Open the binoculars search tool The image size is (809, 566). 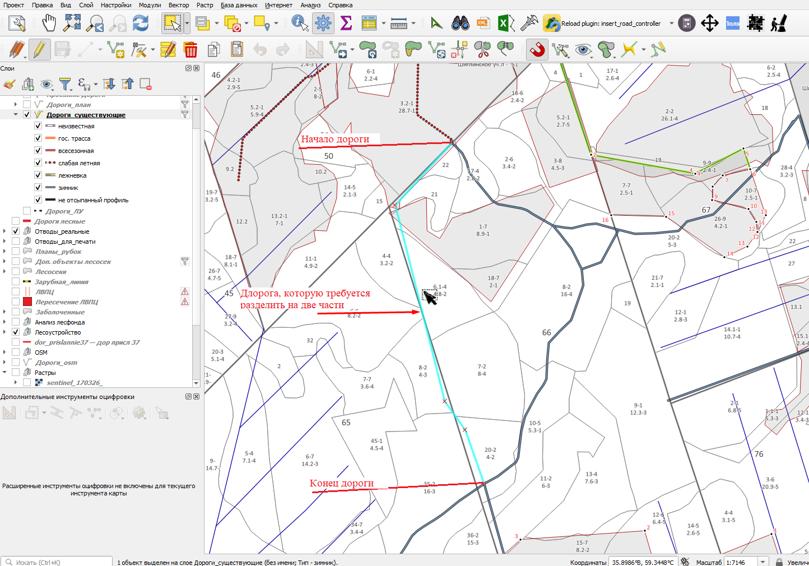point(461,24)
